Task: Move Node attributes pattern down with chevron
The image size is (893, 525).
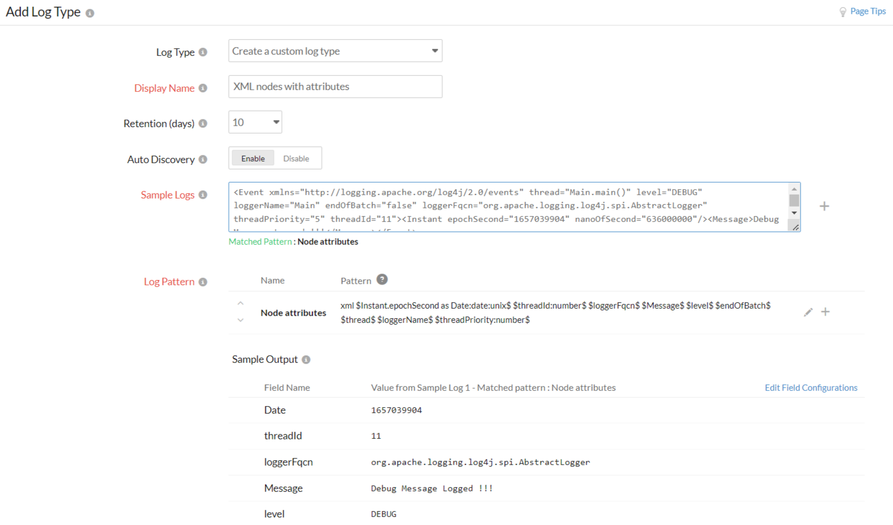Action: (240, 320)
